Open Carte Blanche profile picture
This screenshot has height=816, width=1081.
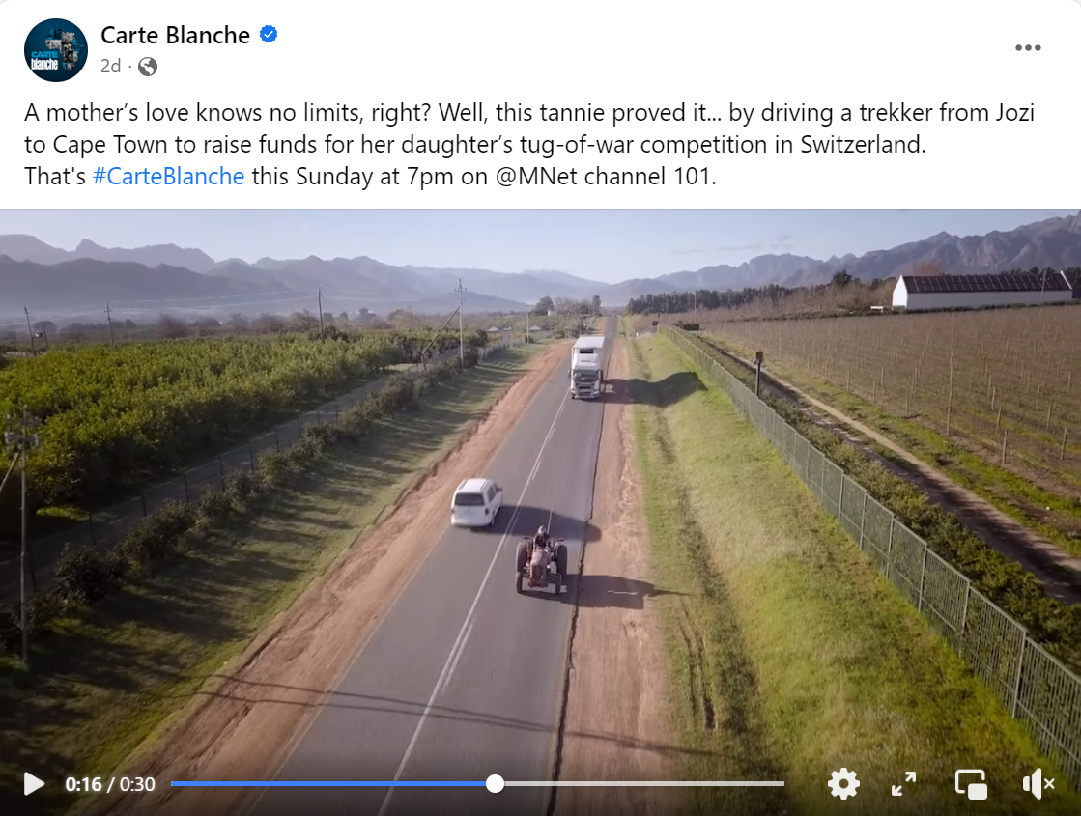(x=56, y=50)
